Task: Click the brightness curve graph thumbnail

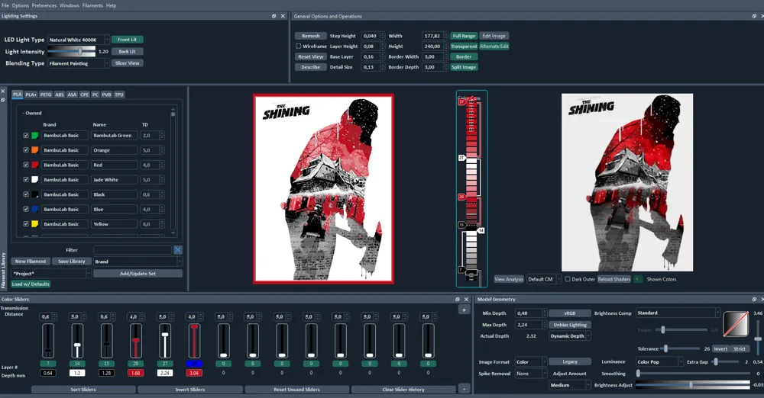Action: pyautogui.click(x=736, y=325)
